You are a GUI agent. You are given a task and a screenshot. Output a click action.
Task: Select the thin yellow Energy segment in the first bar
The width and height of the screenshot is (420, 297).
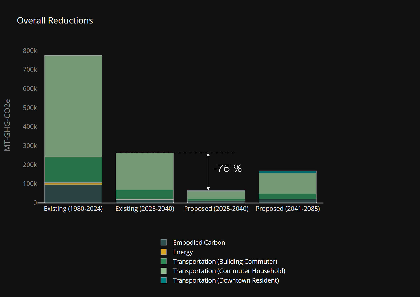(x=73, y=184)
